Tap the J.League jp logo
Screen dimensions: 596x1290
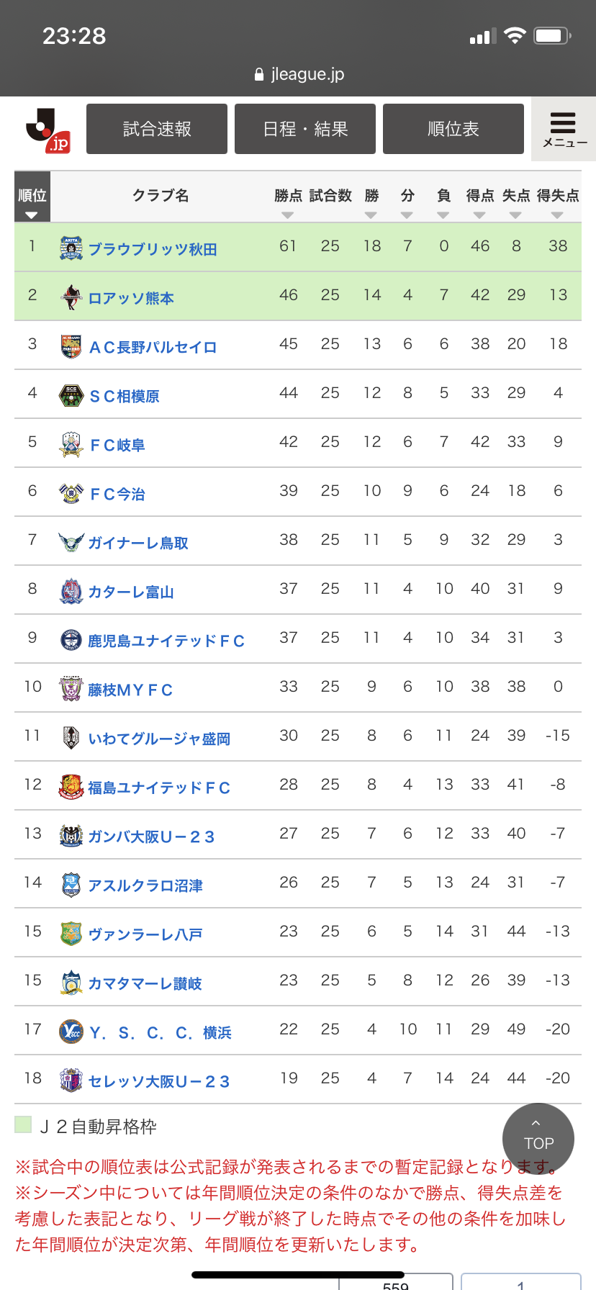click(x=48, y=130)
